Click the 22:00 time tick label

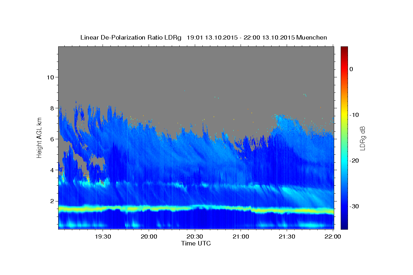tap(332, 236)
